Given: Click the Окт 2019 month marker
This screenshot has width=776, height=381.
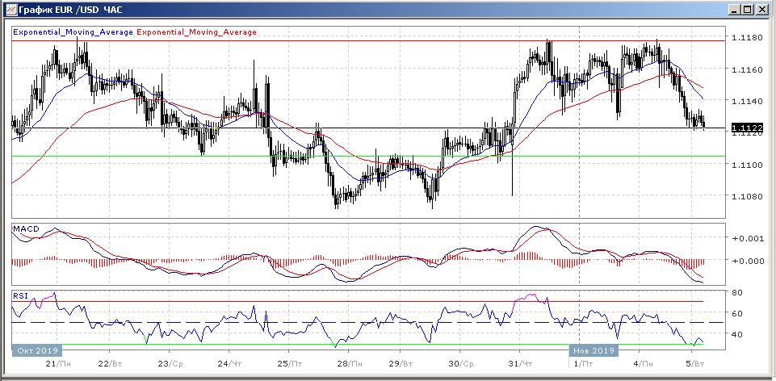Looking at the screenshot, I should (x=37, y=350).
